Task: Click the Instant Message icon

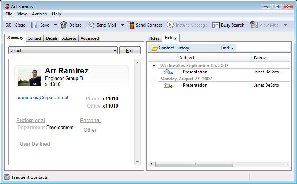Action: (170, 25)
